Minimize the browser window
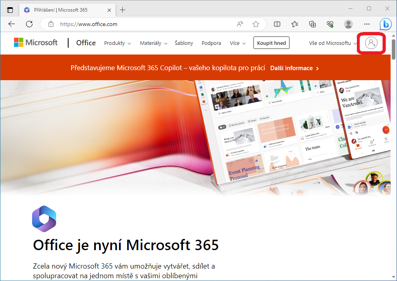Image resolution: width=397 pixels, height=281 pixels. [350, 8]
